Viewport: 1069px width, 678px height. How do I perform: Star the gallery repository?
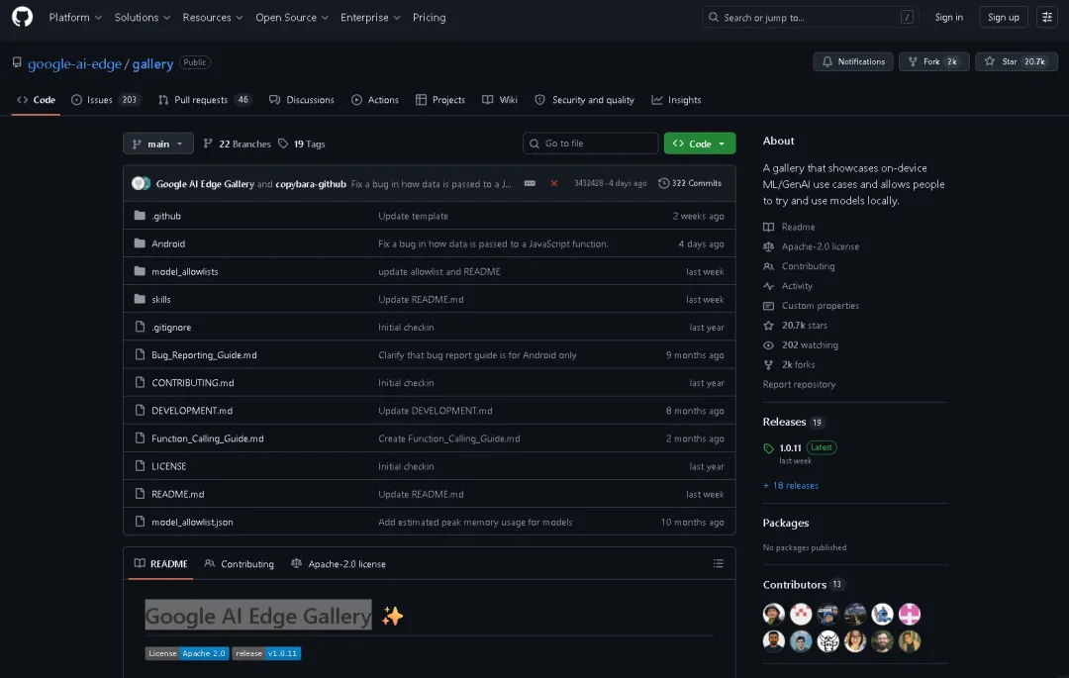1016,61
